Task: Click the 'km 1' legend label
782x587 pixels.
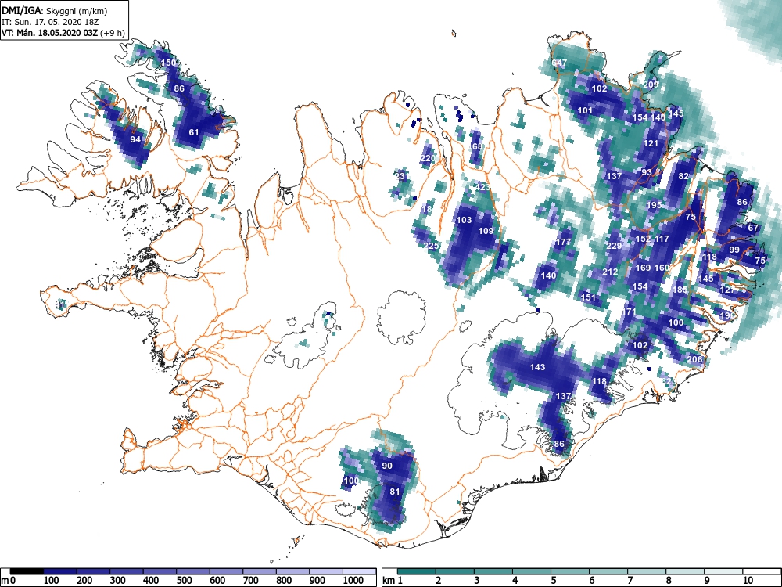Action: pyautogui.click(x=392, y=581)
